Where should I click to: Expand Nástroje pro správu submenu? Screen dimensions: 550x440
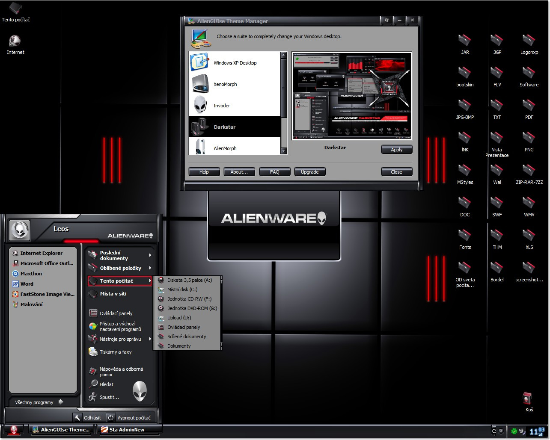120,339
